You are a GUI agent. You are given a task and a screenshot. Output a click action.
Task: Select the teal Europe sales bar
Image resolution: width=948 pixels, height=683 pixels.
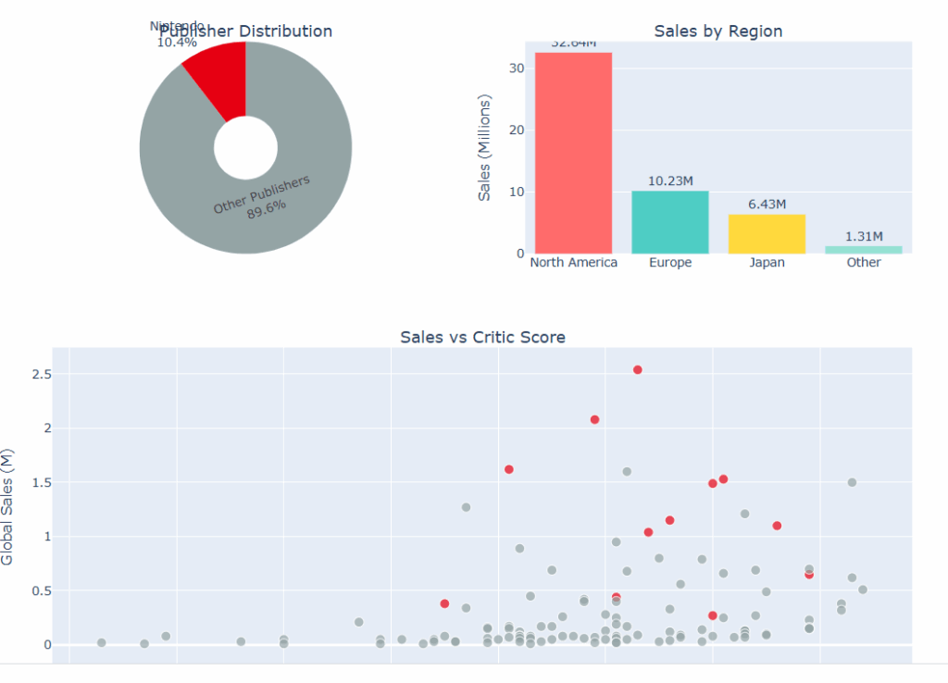(669, 222)
